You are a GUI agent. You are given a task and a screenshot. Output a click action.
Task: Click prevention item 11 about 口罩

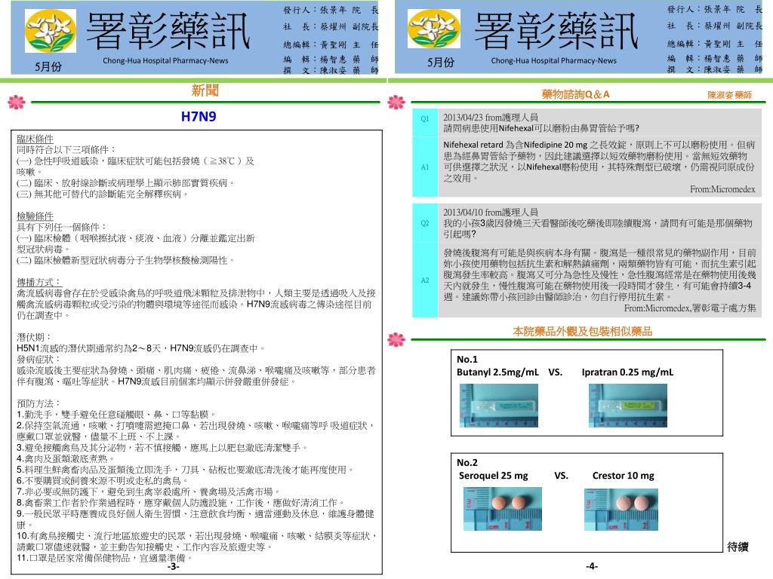(104, 558)
